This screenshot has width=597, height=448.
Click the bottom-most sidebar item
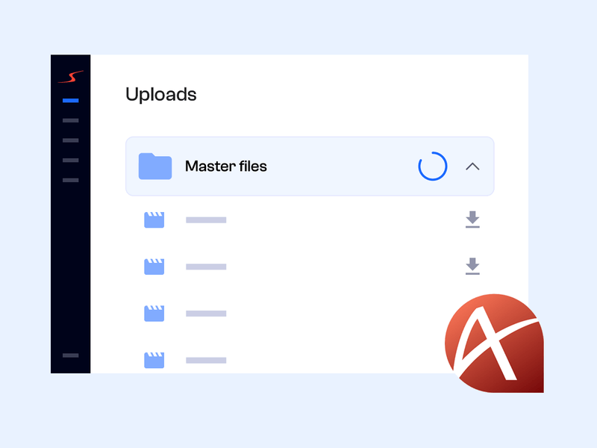click(x=70, y=355)
